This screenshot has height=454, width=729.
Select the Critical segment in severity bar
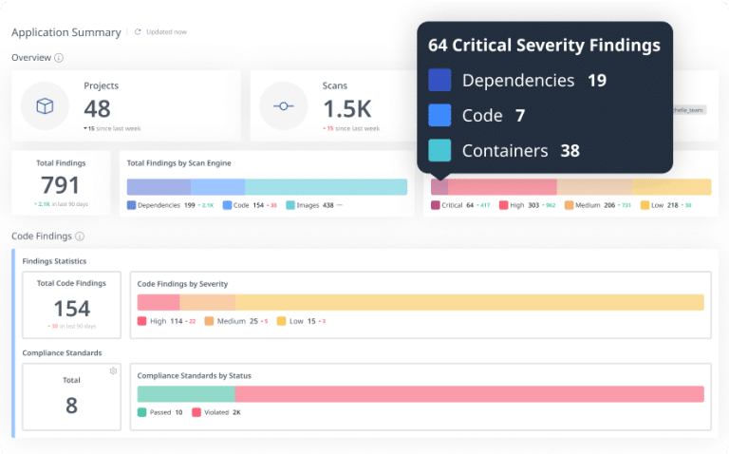pos(439,187)
